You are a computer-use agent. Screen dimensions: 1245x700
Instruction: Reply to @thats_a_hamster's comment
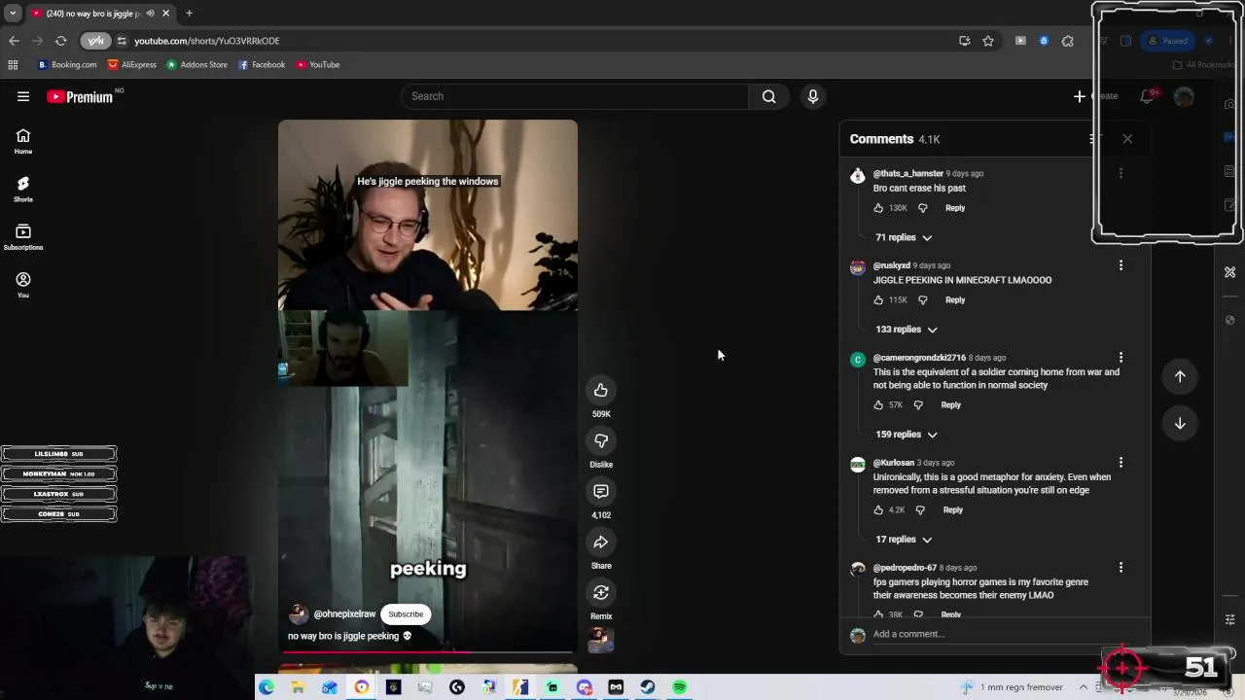[x=955, y=208]
